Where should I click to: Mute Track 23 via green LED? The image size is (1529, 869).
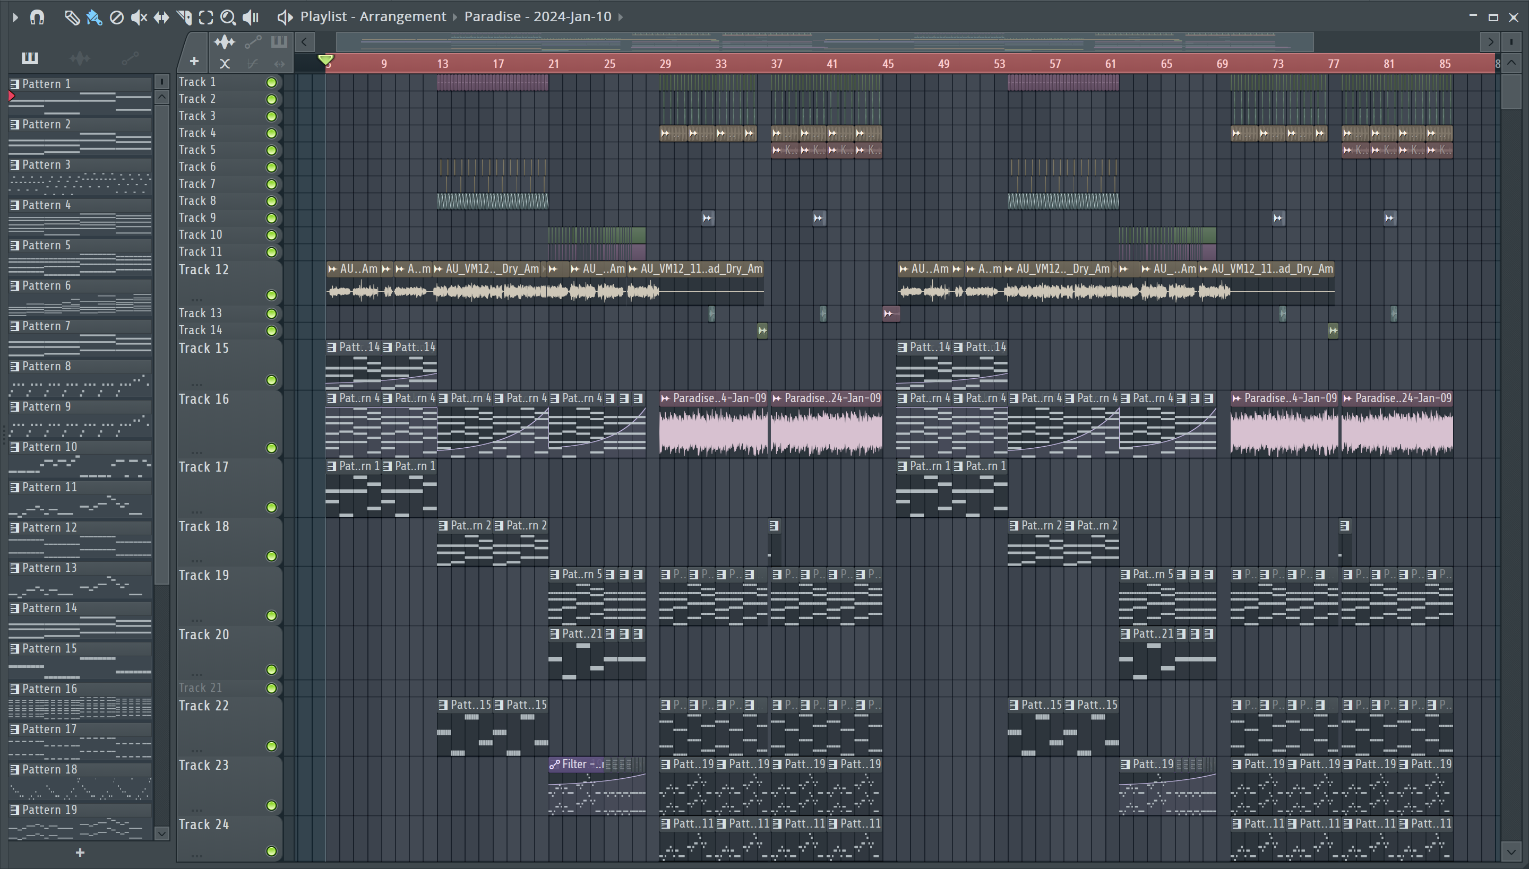point(271,806)
